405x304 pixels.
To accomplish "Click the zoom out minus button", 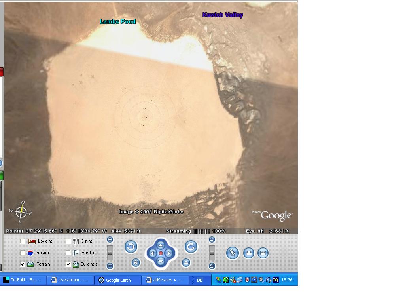I will pyautogui.click(x=110, y=266).
